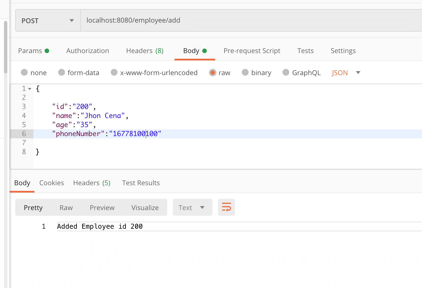The width and height of the screenshot is (422, 288).
Task: Choose the Pretty response view
Action: [x=33, y=208]
